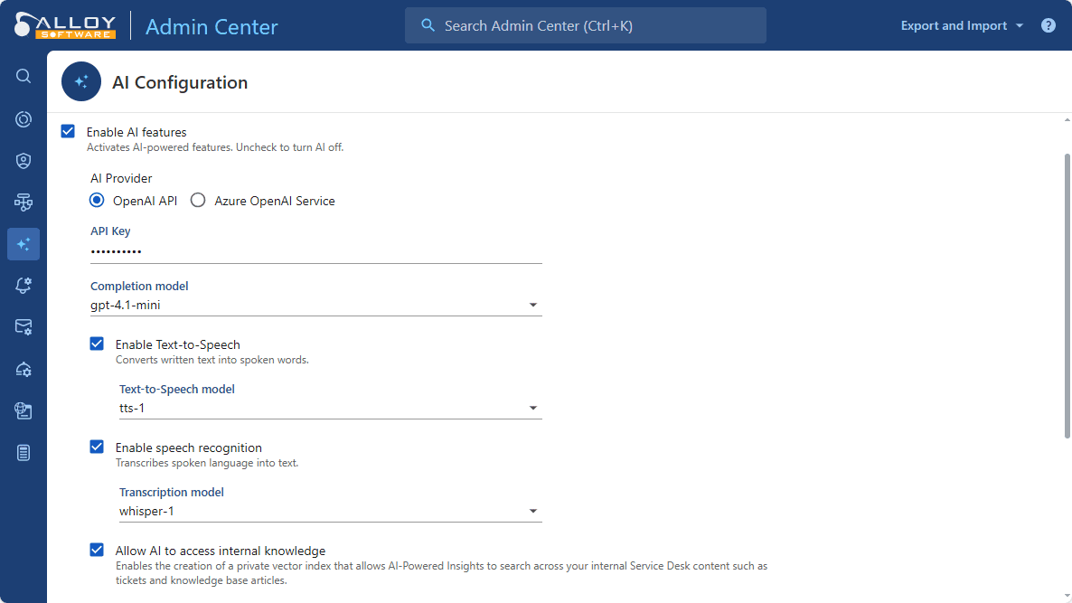Select Azure OpenAI Service radio button
The height and width of the screenshot is (603, 1072).
pos(198,201)
